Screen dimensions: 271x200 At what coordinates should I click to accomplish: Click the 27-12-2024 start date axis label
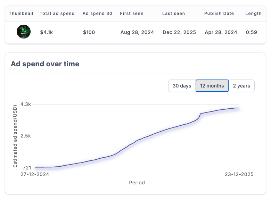pos(35,174)
